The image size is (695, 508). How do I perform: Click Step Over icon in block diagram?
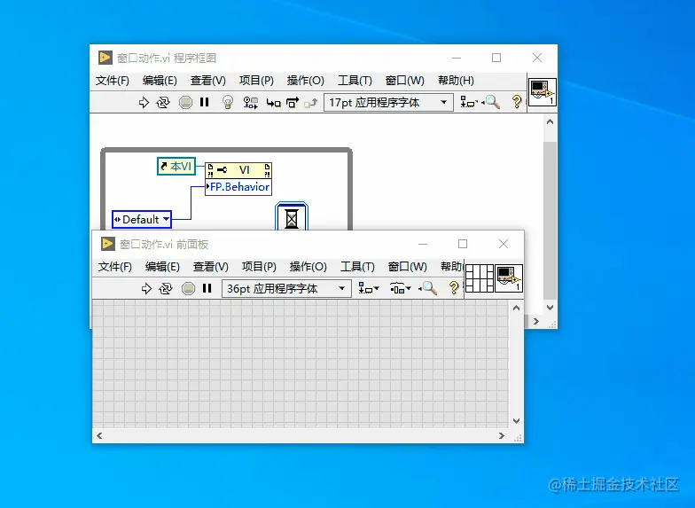(293, 103)
